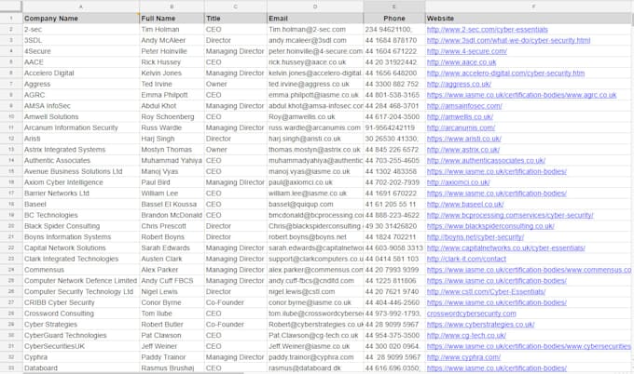Open the www.4-secure.com link
Image resolution: width=634 pixels, height=374 pixels.
[x=466, y=51]
